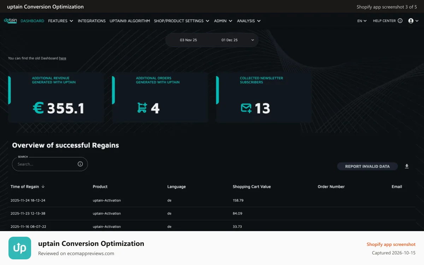This screenshot has height=265, width=424.
Task: Click the Language column header
Action: (176, 187)
